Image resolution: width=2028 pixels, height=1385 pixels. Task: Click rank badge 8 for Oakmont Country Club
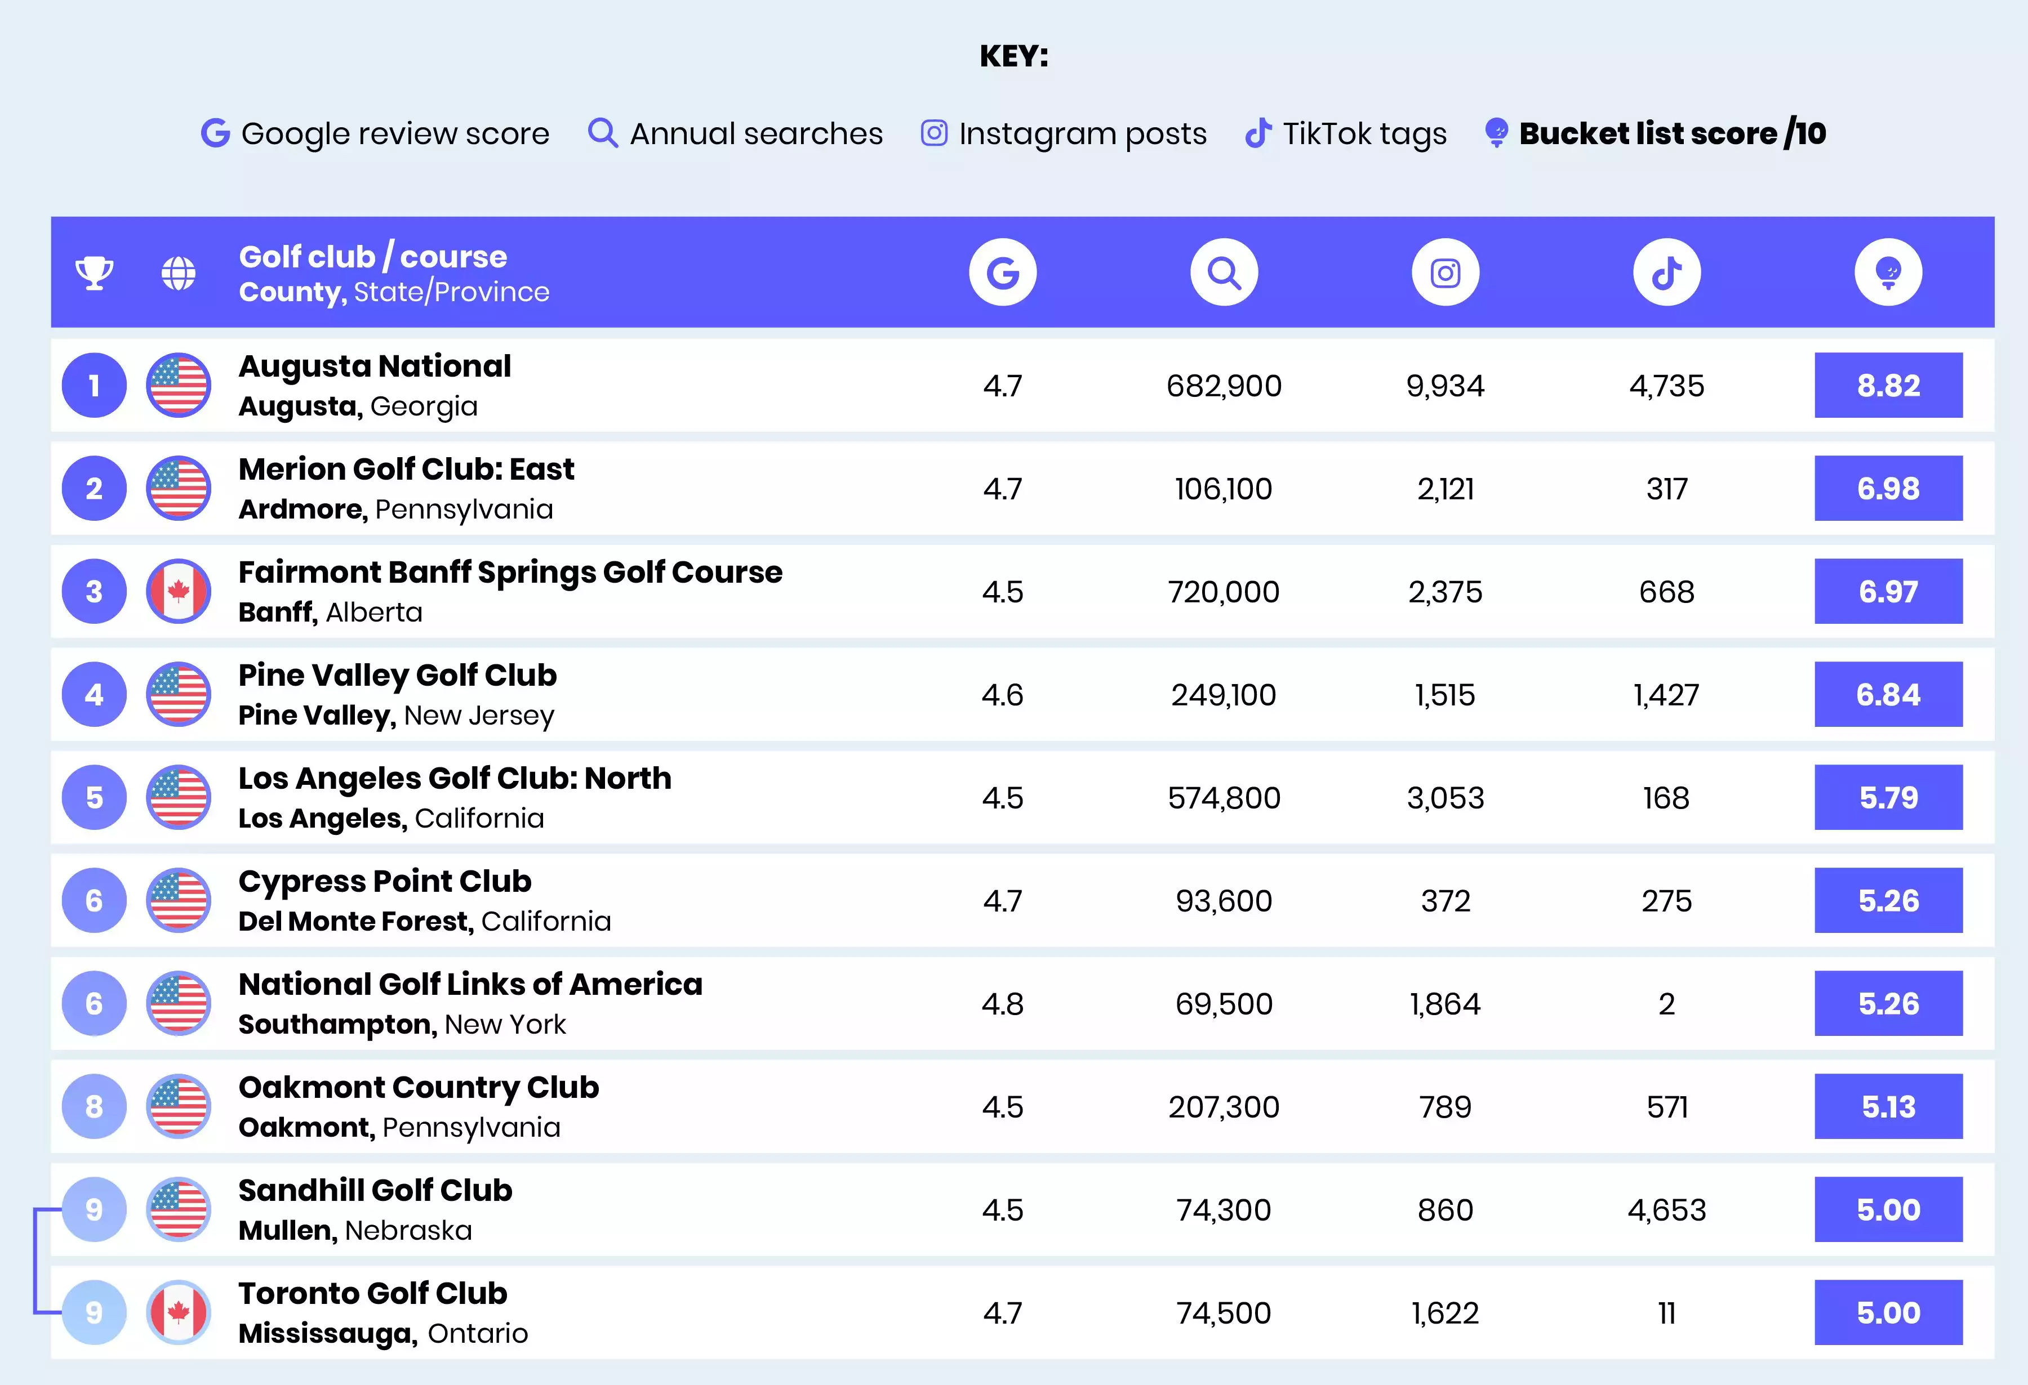pos(94,1107)
